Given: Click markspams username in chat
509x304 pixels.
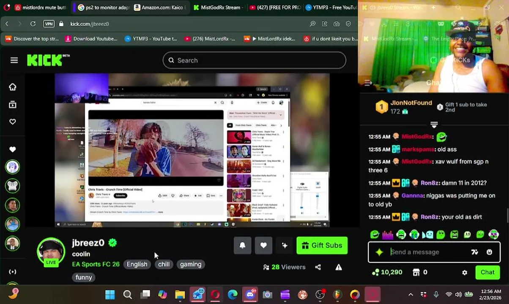Looking at the screenshot, I should 418,149.
